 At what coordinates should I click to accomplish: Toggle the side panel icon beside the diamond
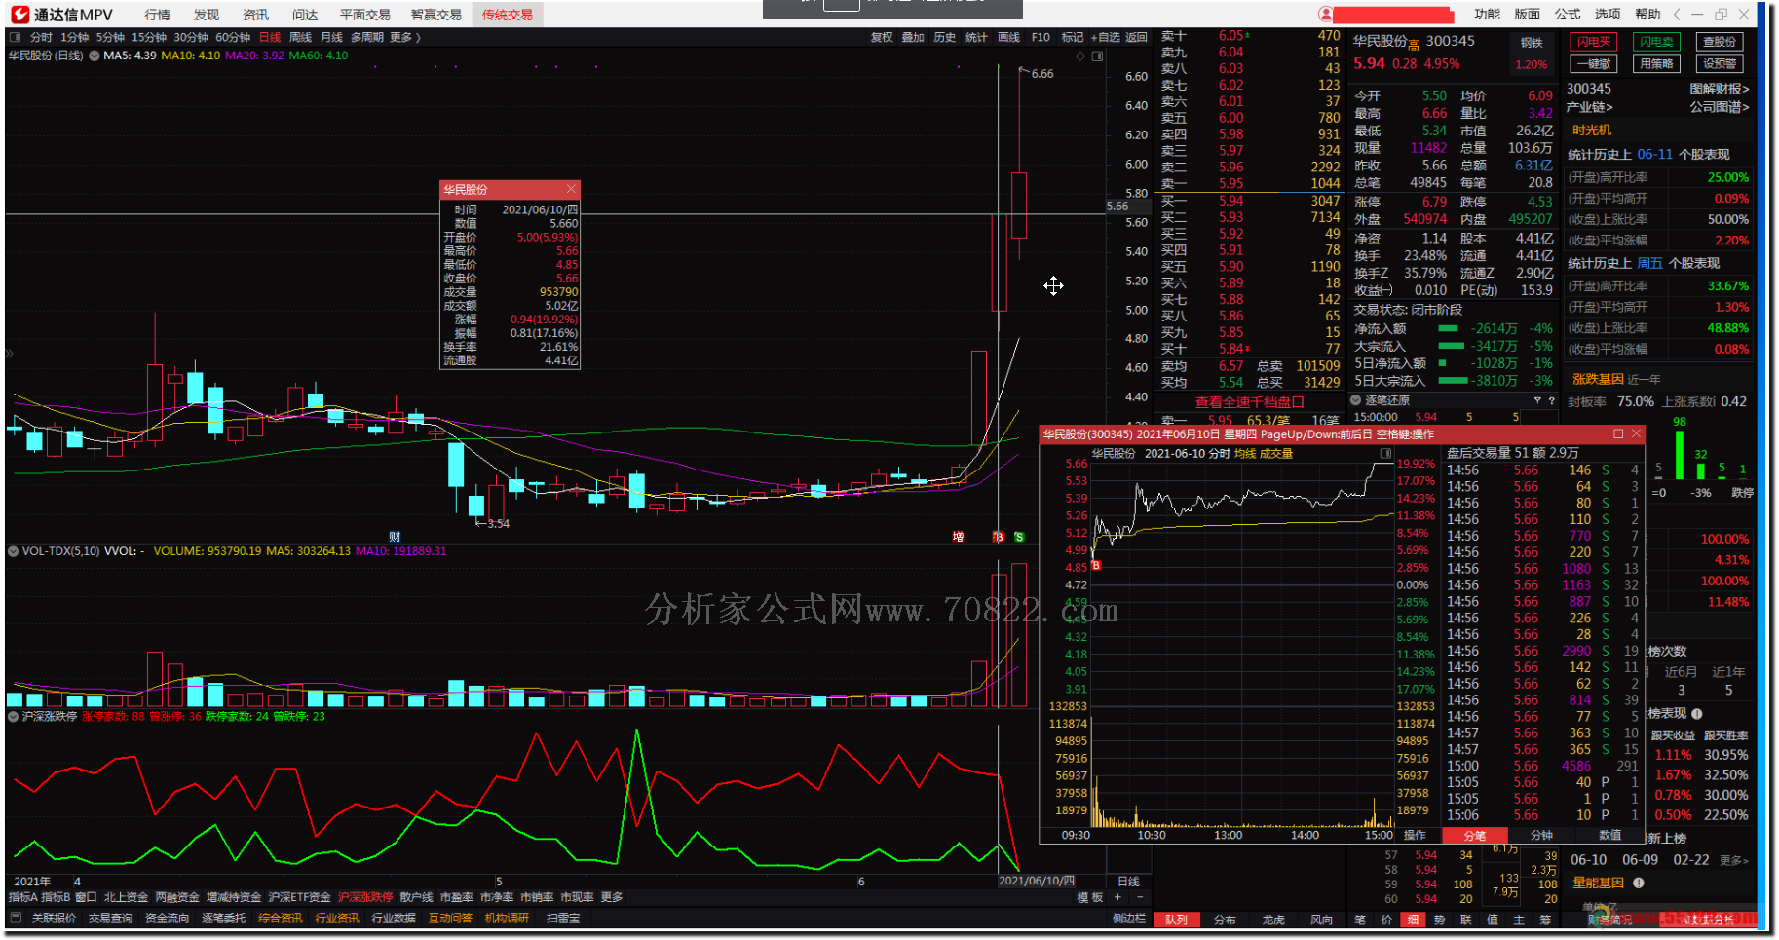pos(1098,56)
